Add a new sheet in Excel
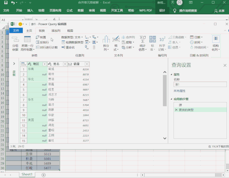The width and height of the screenshot is (229, 178). 44,175
